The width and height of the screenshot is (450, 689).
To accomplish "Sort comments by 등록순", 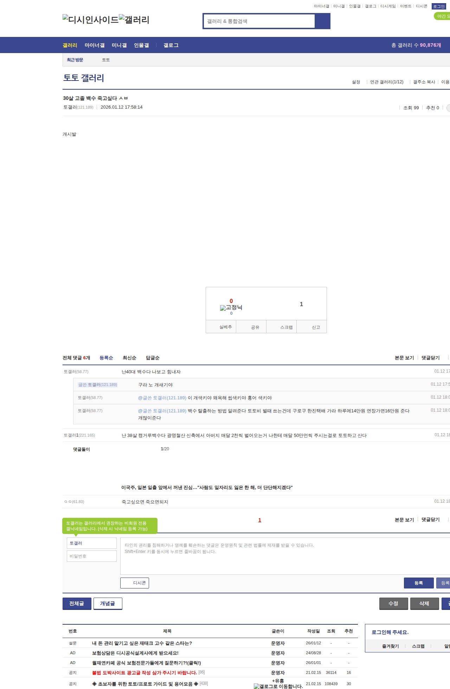I will (x=106, y=358).
